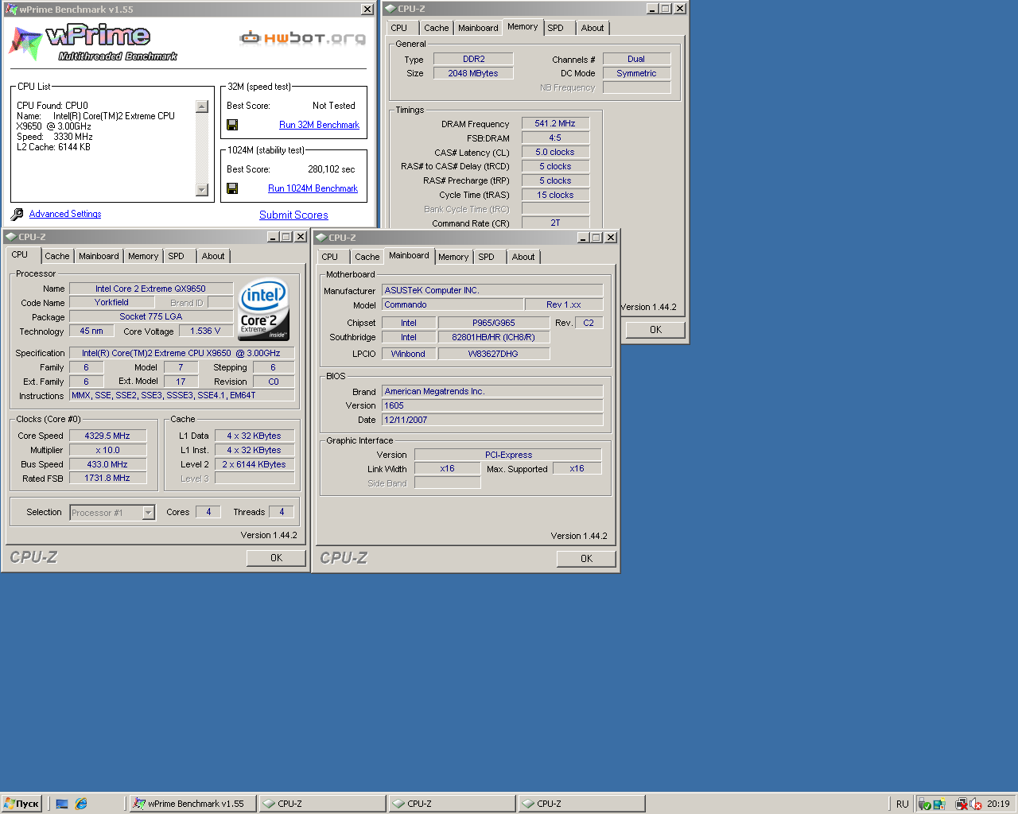Click OK in the CPU-Z CPU window
The width and height of the screenshot is (1018, 814).
(276, 558)
